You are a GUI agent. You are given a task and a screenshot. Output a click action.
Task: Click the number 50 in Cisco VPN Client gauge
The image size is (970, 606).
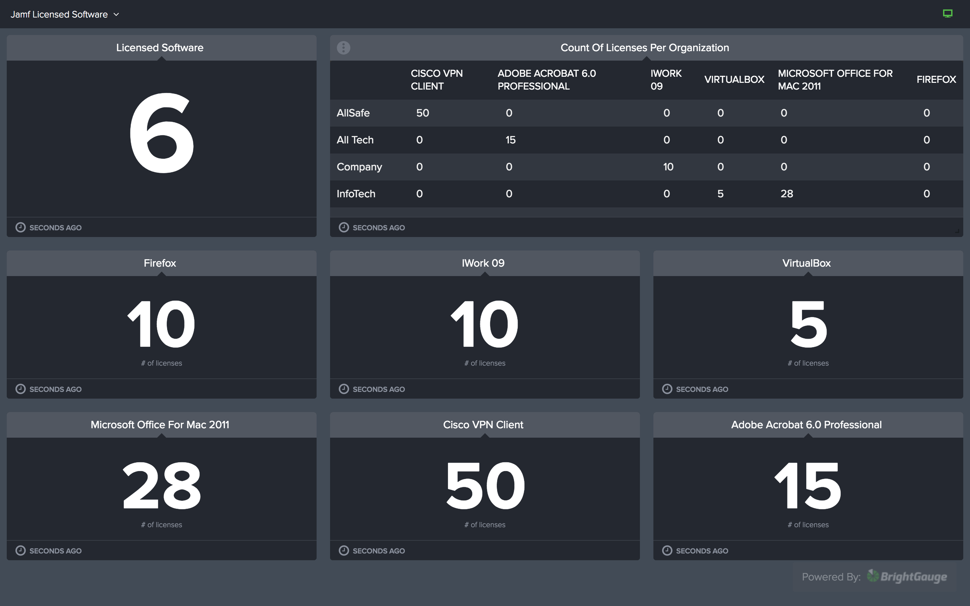485,485
